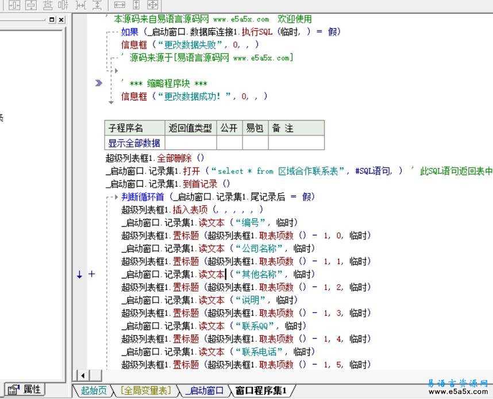Click the make same width icon
The width and height of the screenshot is (493, 399).
pos(120,5)
